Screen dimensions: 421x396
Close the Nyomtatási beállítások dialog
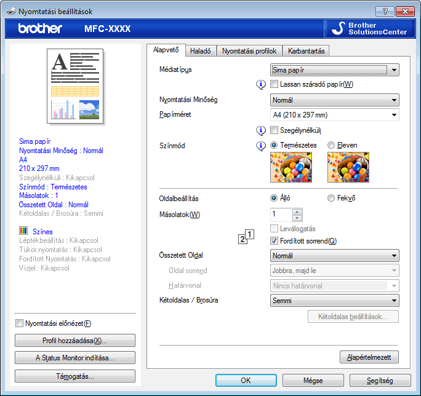405,11
